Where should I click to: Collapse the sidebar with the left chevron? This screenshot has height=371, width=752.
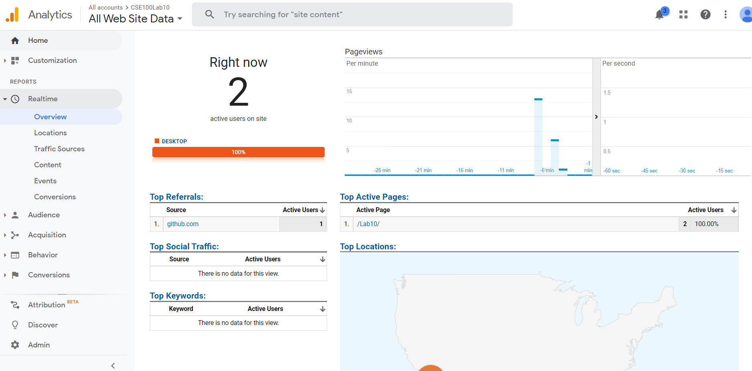point(113,366)
